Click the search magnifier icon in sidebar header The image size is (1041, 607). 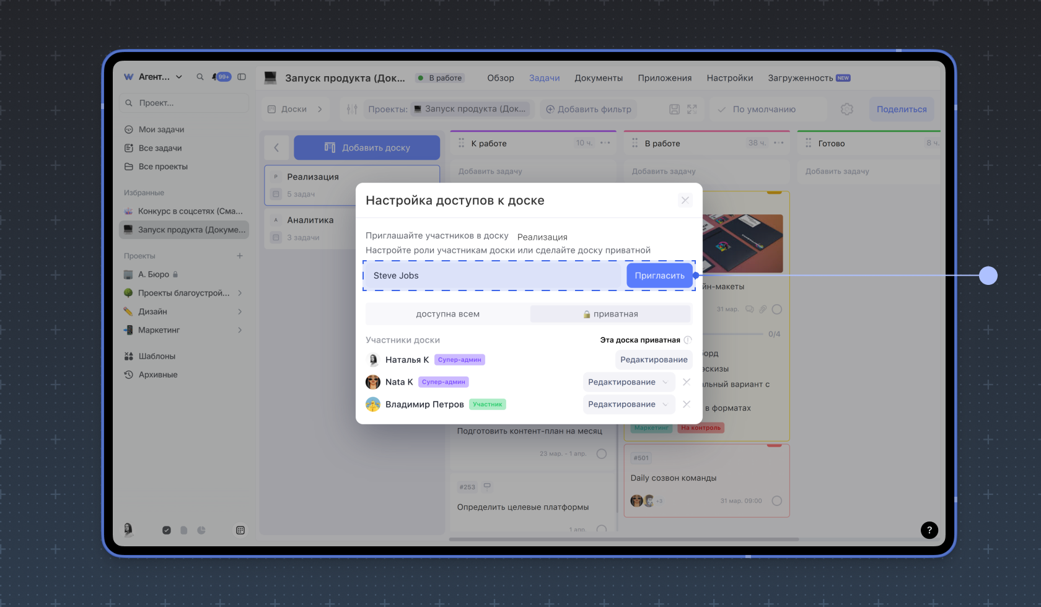[200, 77]
